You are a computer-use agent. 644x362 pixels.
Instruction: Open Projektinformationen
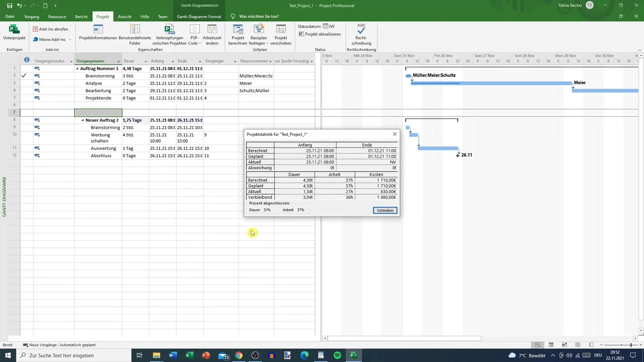coord(98,32)
